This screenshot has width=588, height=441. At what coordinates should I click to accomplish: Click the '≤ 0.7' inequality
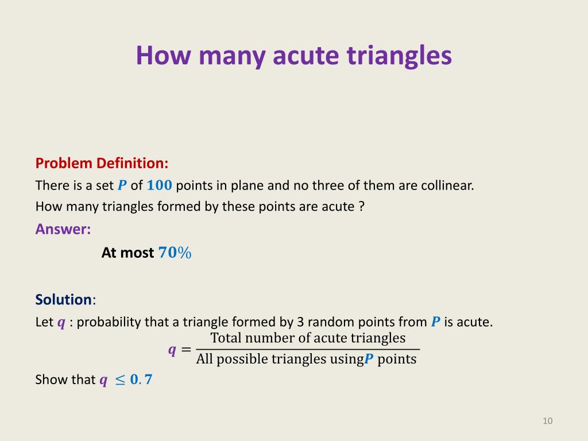[133, 380]
